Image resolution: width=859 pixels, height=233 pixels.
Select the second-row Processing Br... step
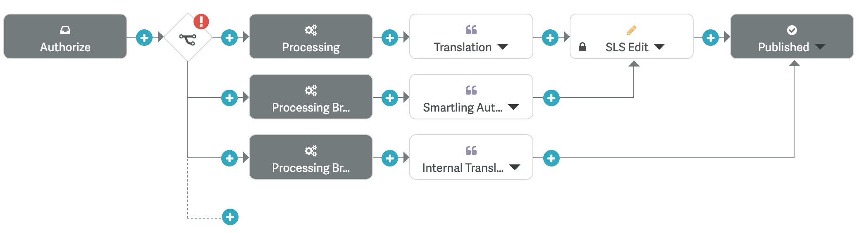click(x=311, y=97)
